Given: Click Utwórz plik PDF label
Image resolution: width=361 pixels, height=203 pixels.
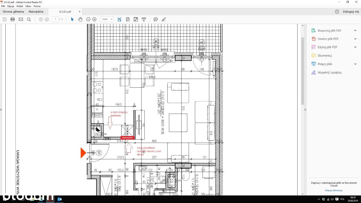Looking at the screenshot, I should click(x=328, y=39).
